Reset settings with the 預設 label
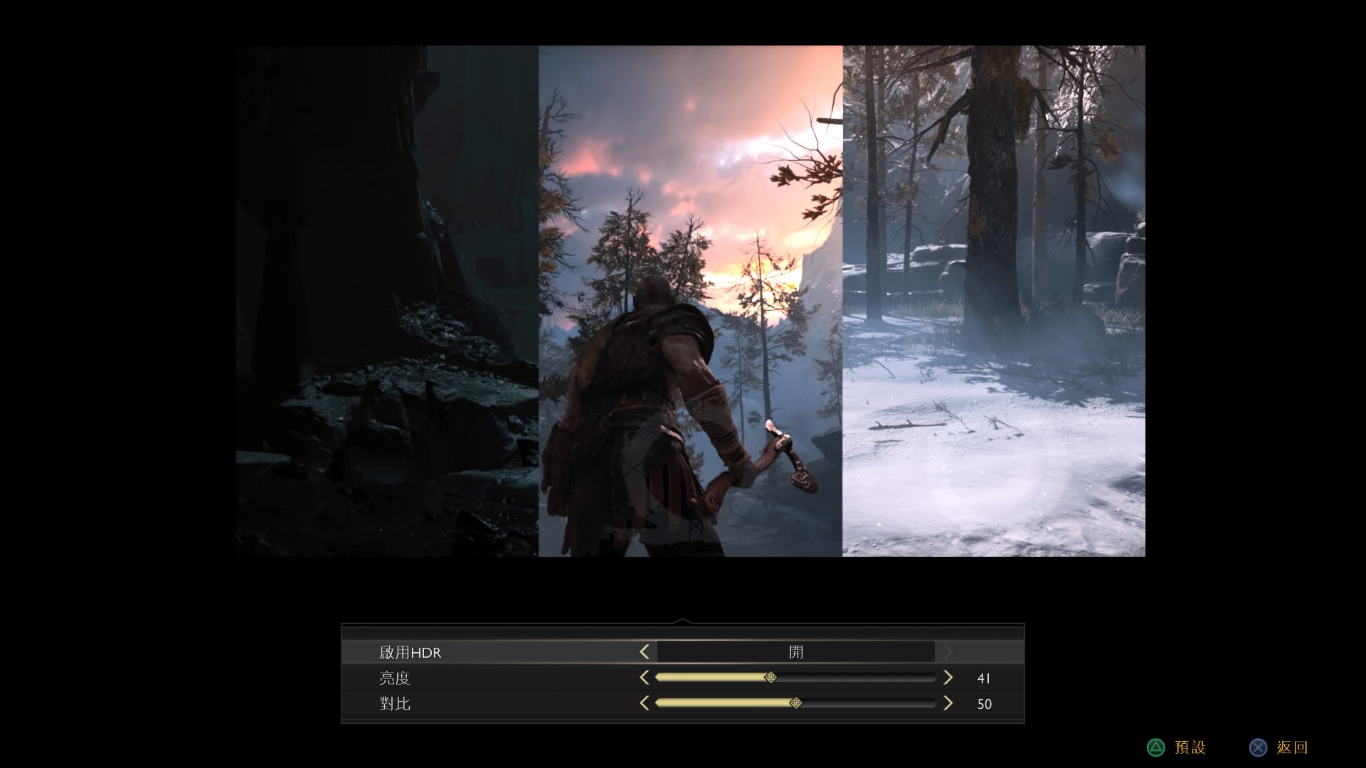 click(1190, 747)
